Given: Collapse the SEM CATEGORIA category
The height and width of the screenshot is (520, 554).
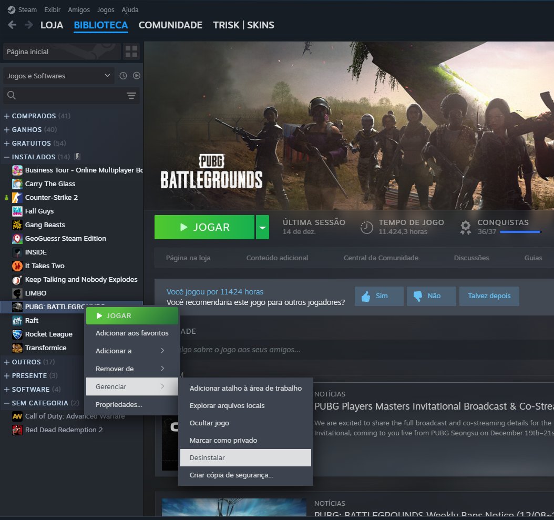Looking at the screenshot, I should [7, 403].
